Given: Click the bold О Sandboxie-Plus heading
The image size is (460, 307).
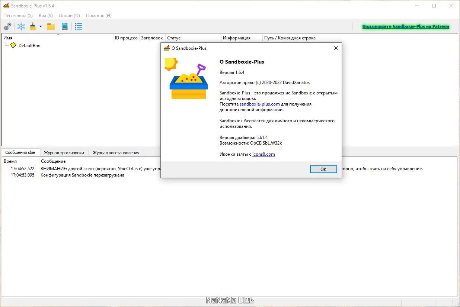Looking at the screenshot, I should coord(242,62).
